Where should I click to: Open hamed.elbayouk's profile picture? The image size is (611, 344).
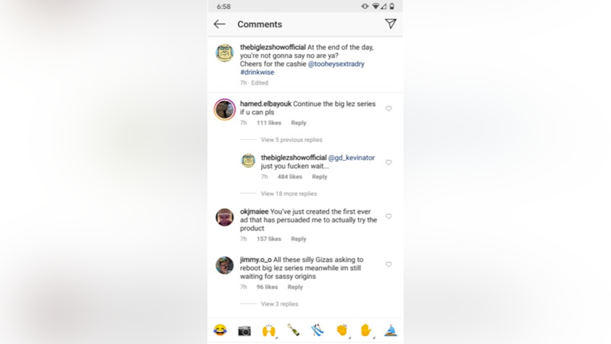[225, 110]
